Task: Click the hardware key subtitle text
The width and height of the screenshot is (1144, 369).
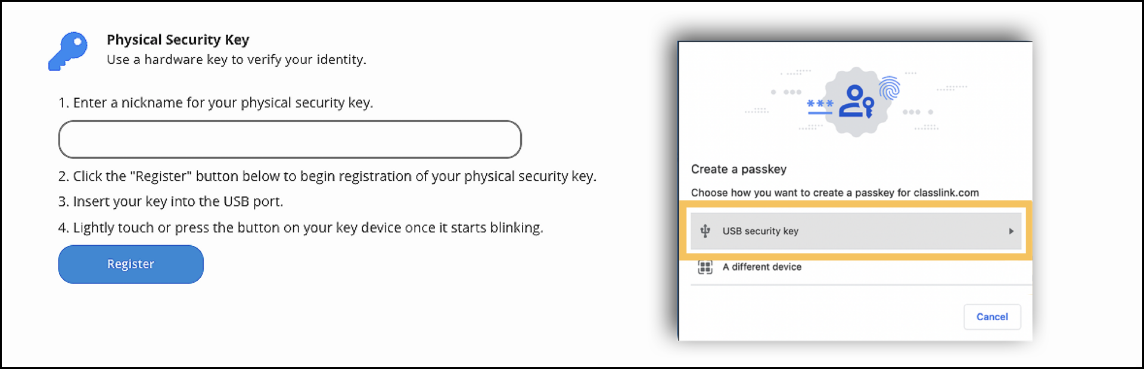Action: [236, 60]
